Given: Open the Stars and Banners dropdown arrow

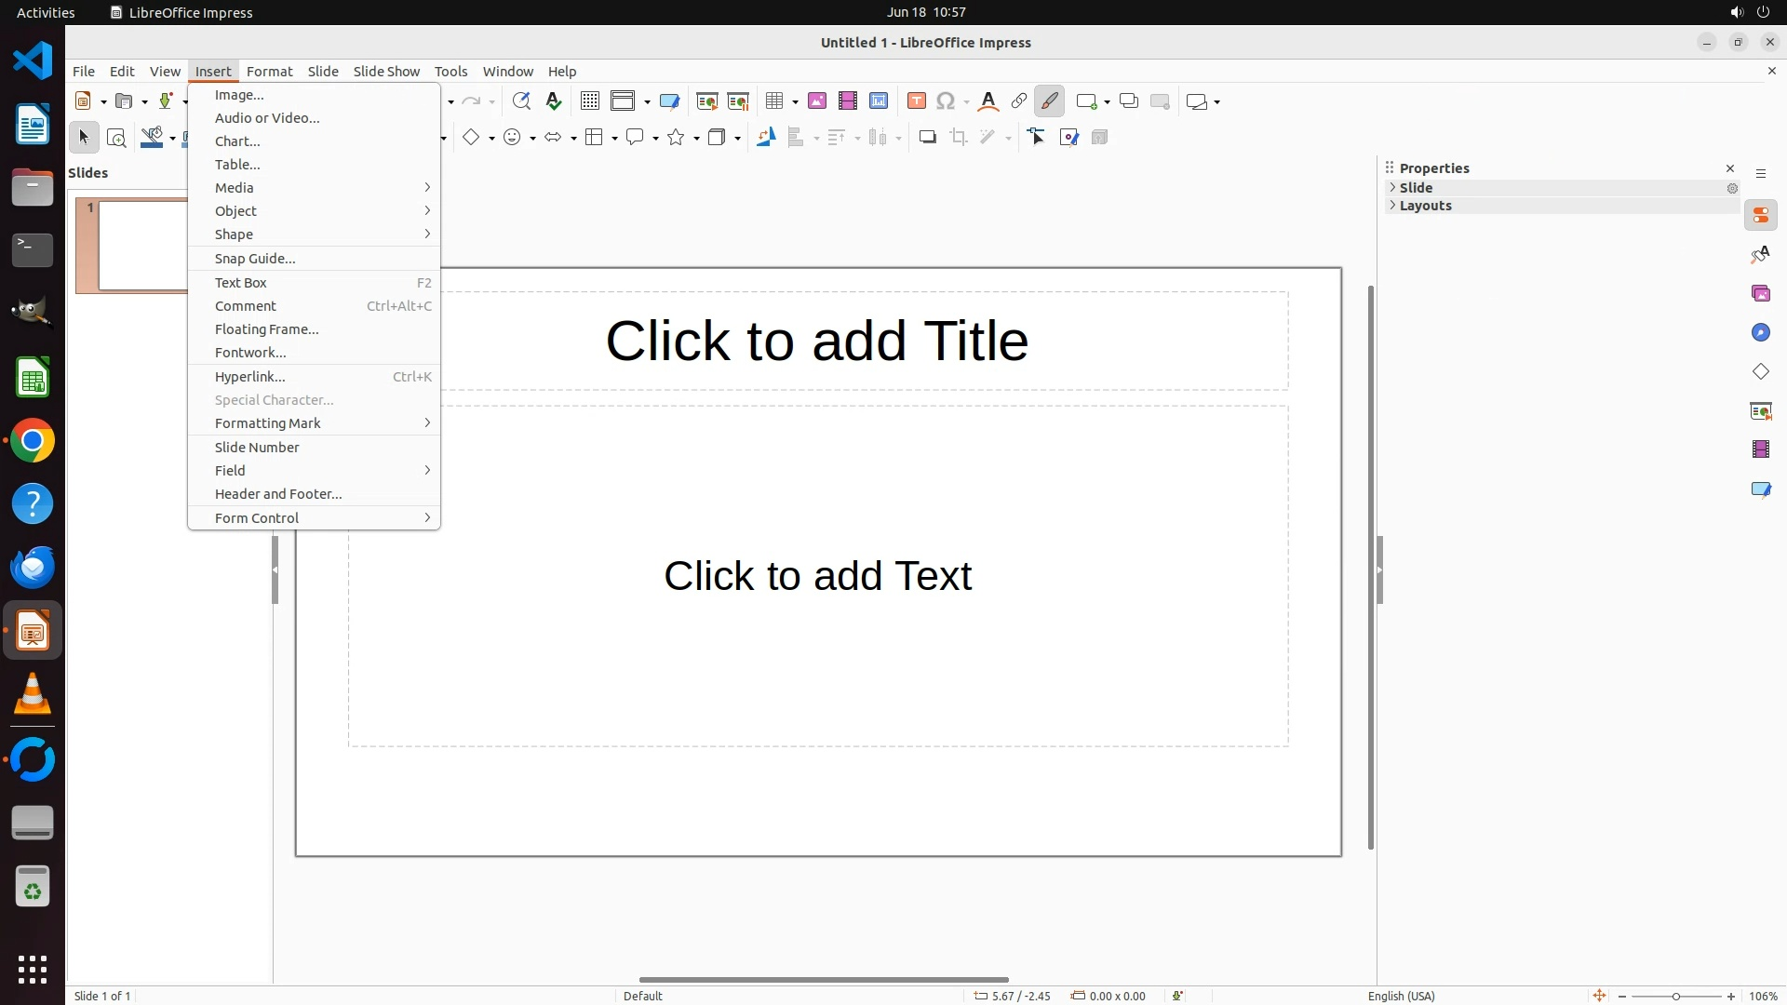Looking at the screenshot, I should tap(696, 139).
